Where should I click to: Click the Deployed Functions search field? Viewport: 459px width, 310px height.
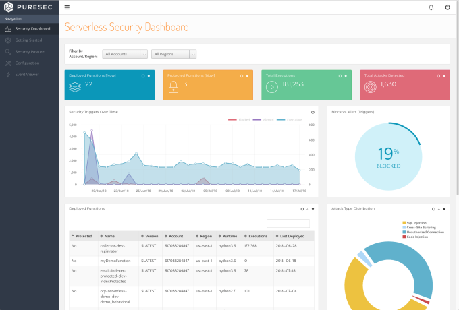pyautogui.click(x=288, y=224)
